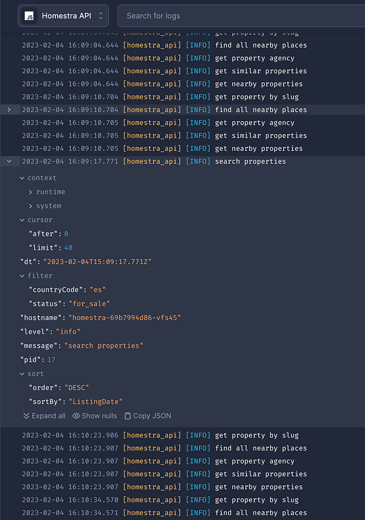The width and height of the screenshot is (365, 520).
Task: Click the sortBy value "ListingDate"
Action: click(x=96, y=402)
